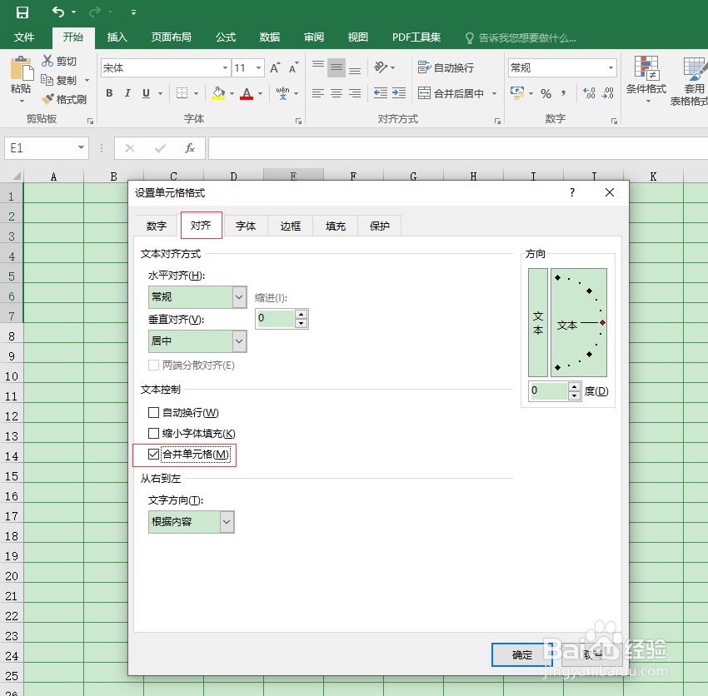Viewport: 708px width, 696px height.
Task: Click the 自动换行 ribbon button
Action: [x=446, y=67]
